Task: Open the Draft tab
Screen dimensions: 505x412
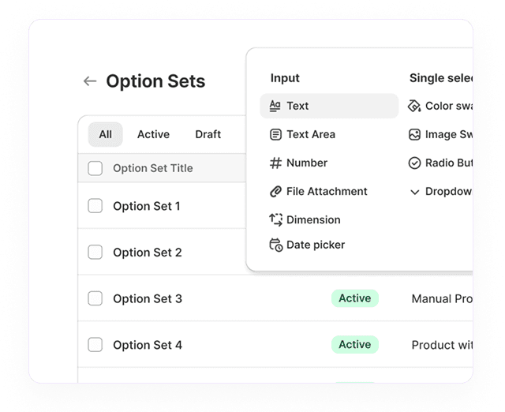Action: (x=208, y=134)
